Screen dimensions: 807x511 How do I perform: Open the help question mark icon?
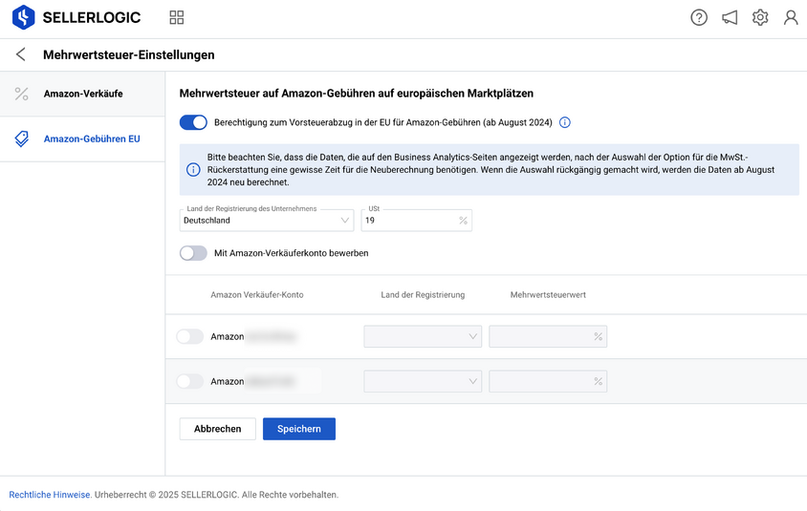coord(699,17)
